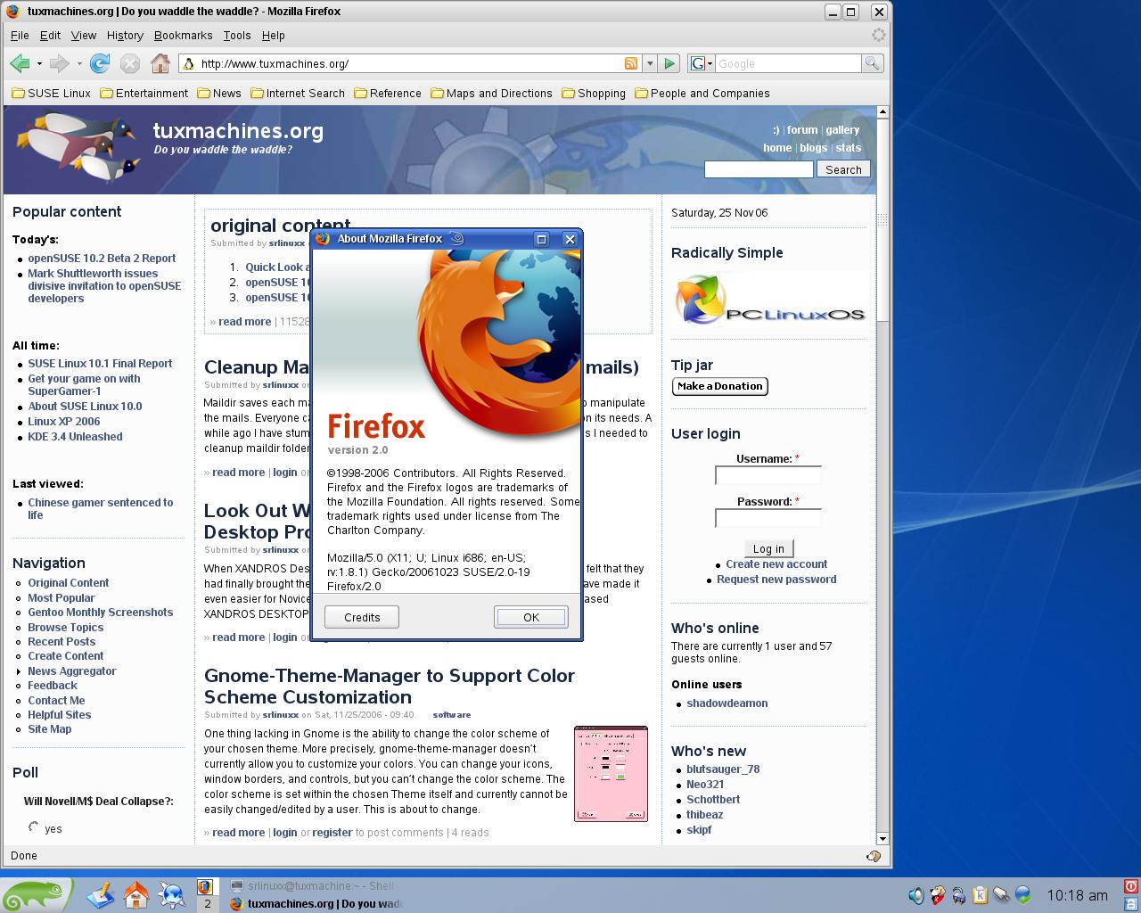Image resolution: width=1141 pixels, height=913 pixels.
Task: Open the Back button history dropdown arrow
Action: coord(39,63)
